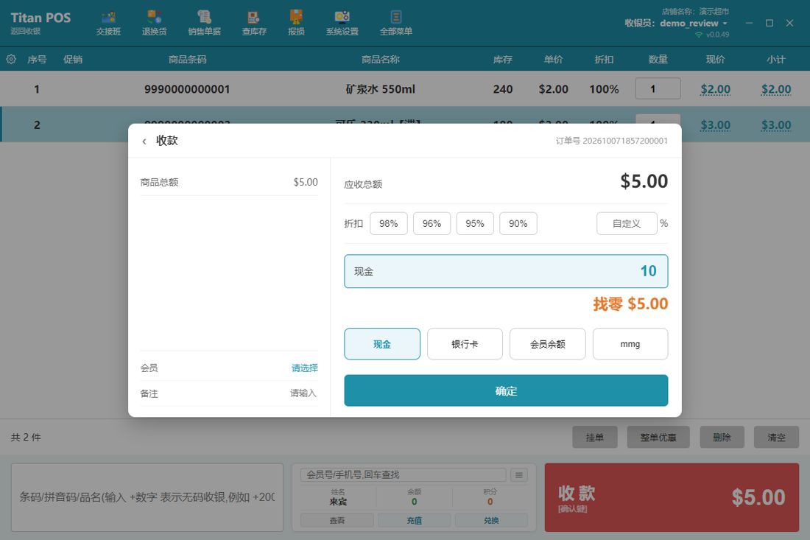Click the 挂单 hold order button
Screen dimensions: 810x540
coord(594,437)
